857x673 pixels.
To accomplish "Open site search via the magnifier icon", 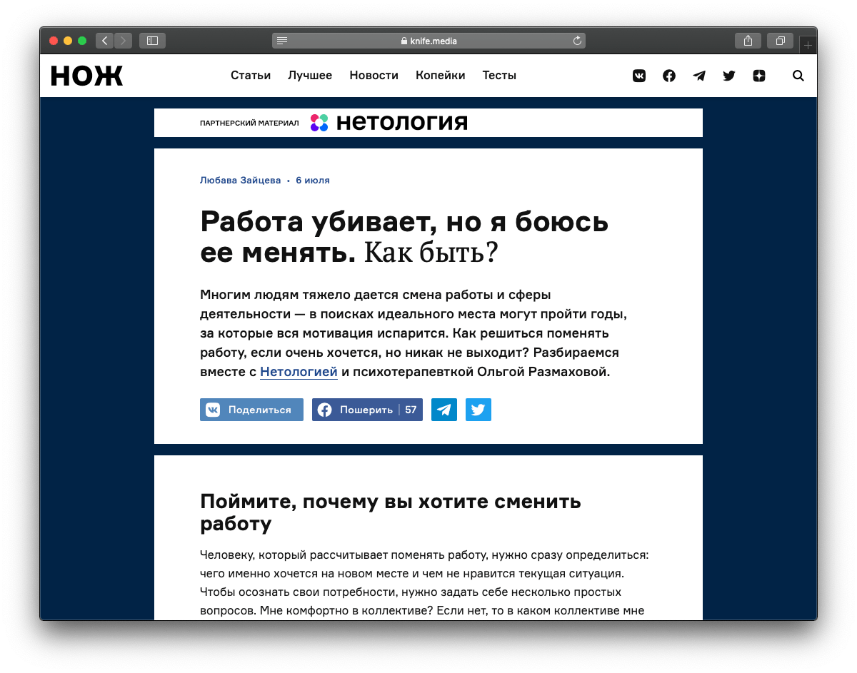I will click(x=798, y=76).
